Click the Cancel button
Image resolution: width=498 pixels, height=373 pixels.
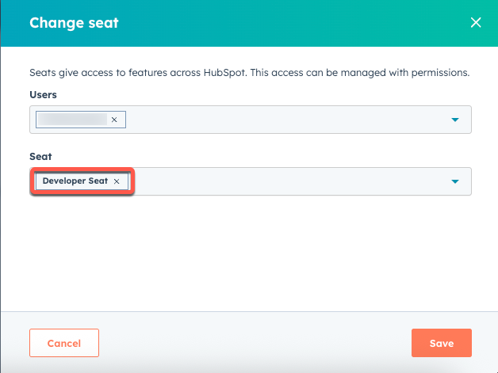[64, 343]
